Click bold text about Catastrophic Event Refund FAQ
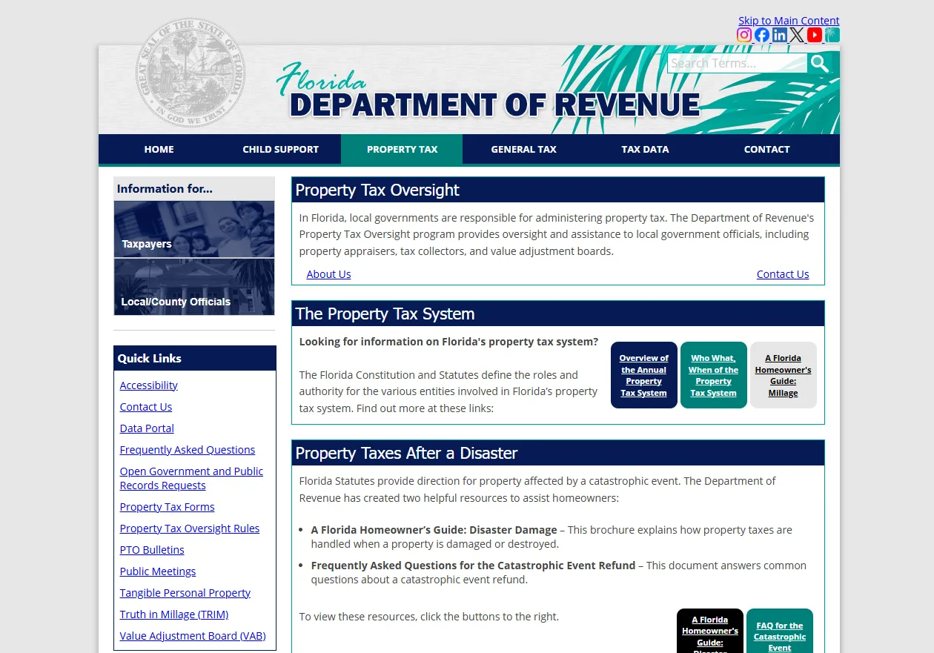Screen dimensions: 934x653 (473, 566)
